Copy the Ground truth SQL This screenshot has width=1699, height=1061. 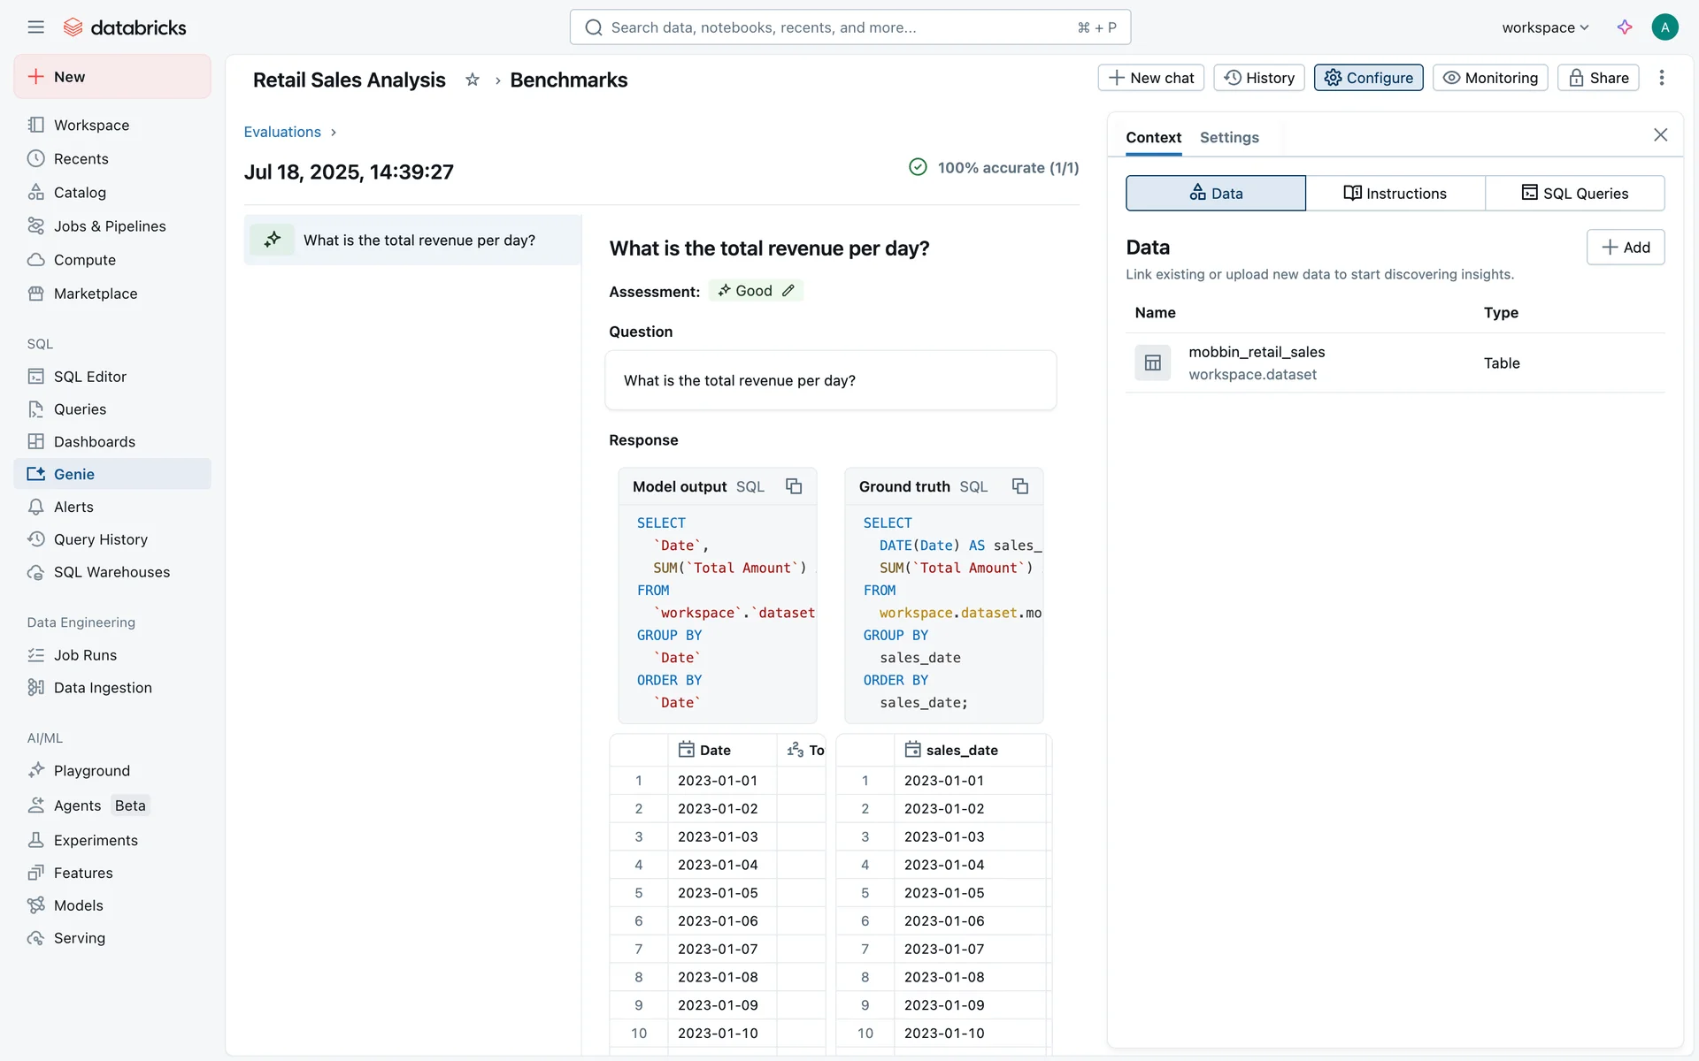pos(1019,486)
